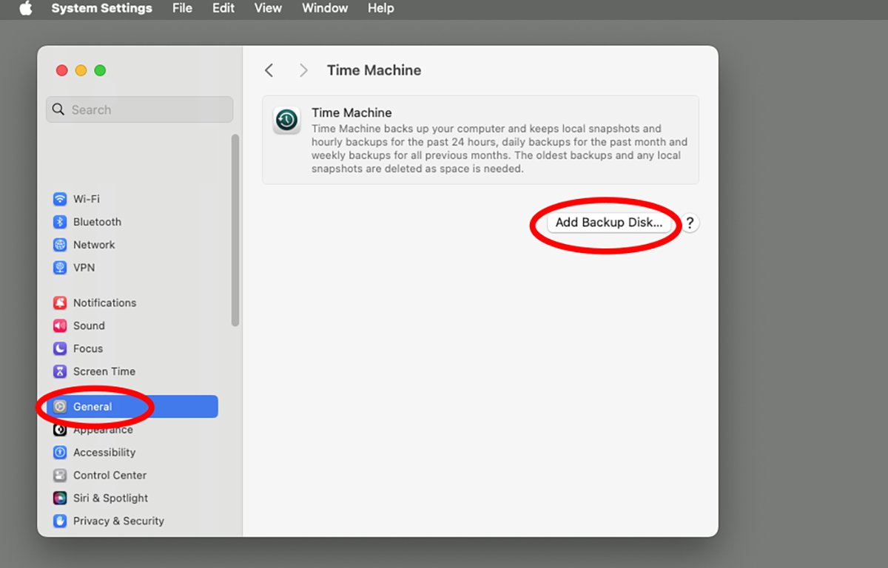Open the File menu
Screen dimensions: 888x568
point(182,8)
